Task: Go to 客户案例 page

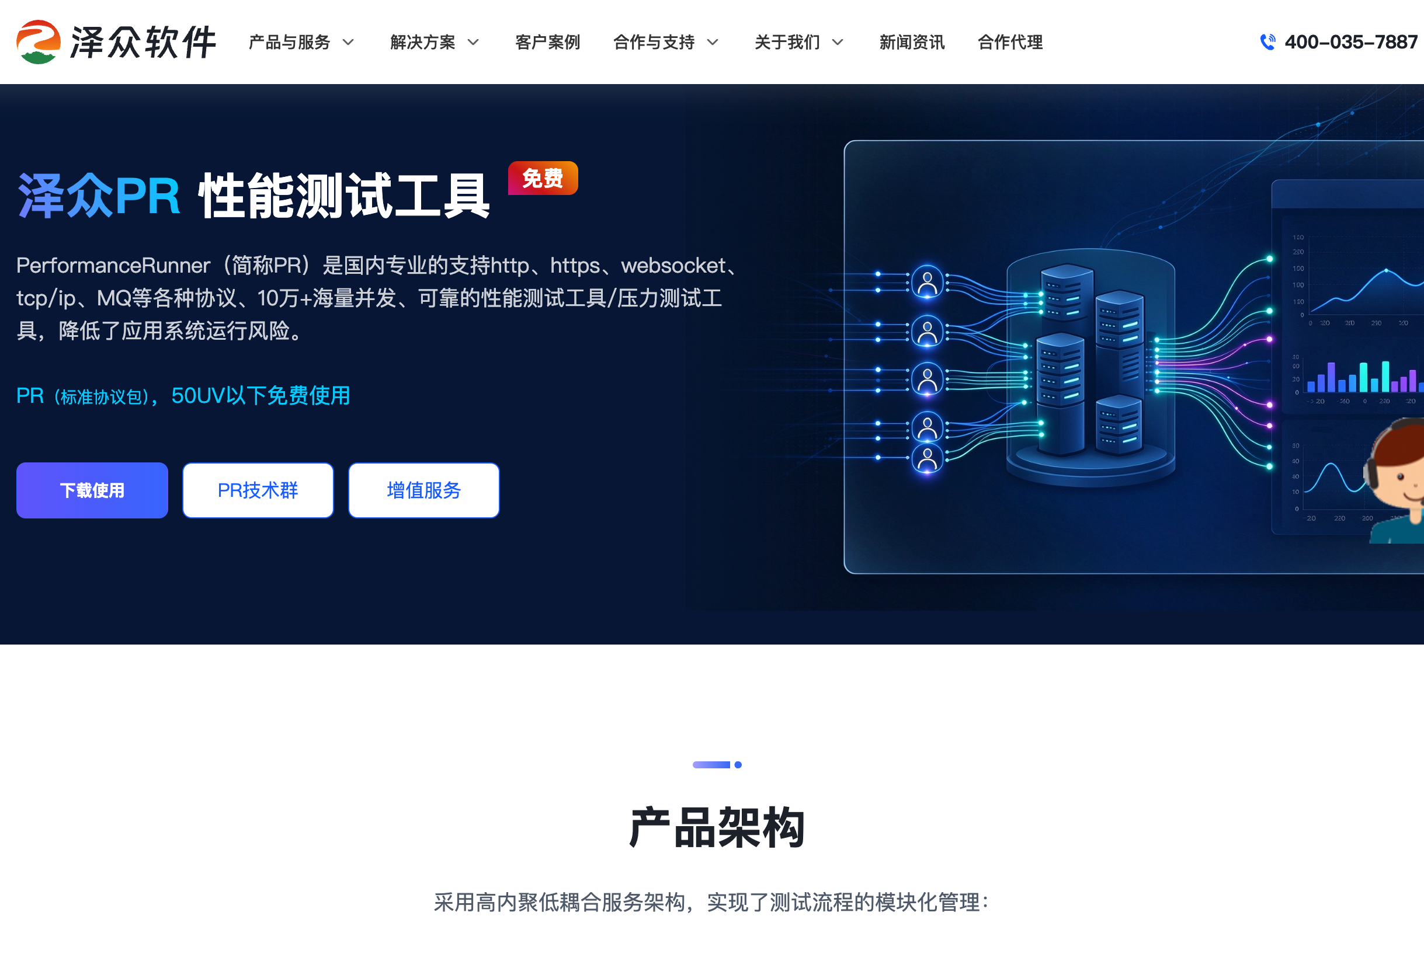Action: pyautogui.click(x=547, y=42)
